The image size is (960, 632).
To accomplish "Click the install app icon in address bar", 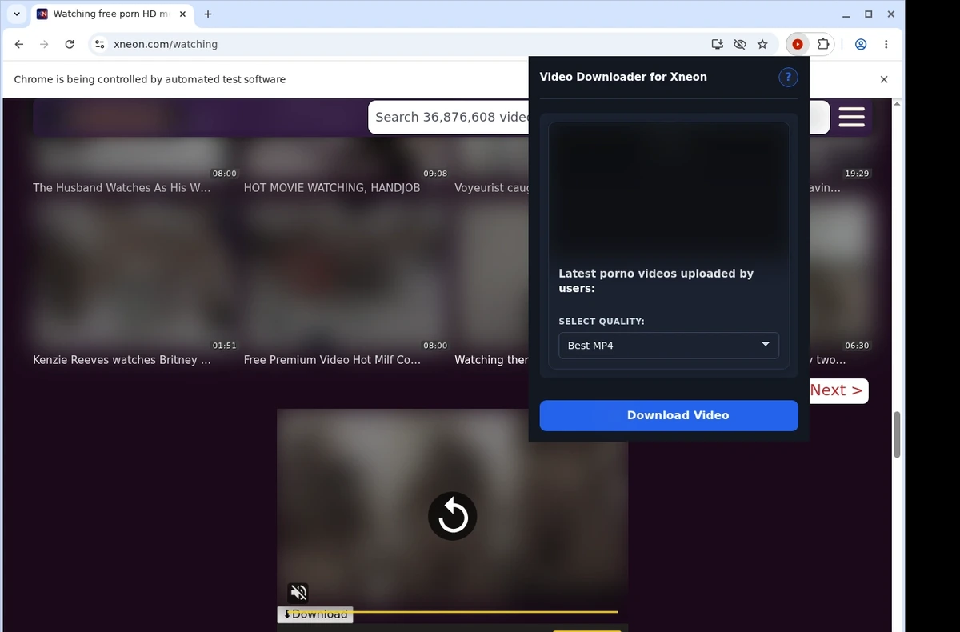I will pyautogui.click(x=718, y=44).
